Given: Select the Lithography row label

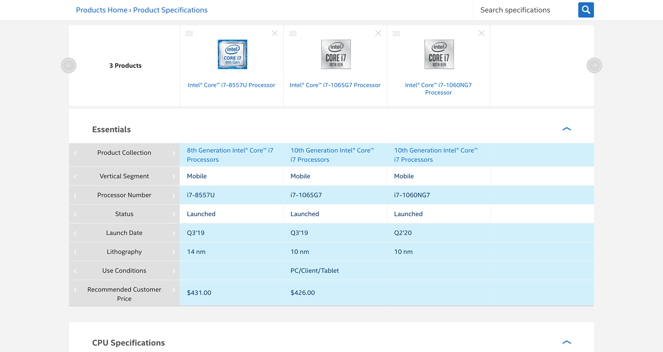Looking at the screenshot, I should click(x=124, y=252).
